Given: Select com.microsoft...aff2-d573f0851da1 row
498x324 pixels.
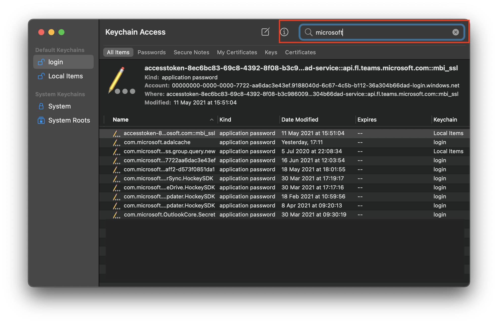Looking at the screenshot, I should click(284, 169).
